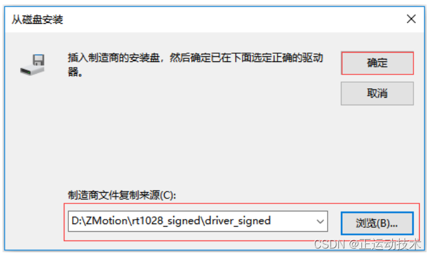Click the floppy disk on the drive icon
The image size is (431, 256).
coord(38,59)
